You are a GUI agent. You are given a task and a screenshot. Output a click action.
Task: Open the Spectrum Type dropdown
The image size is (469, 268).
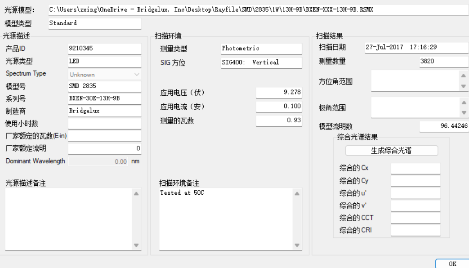click(105, 75)
